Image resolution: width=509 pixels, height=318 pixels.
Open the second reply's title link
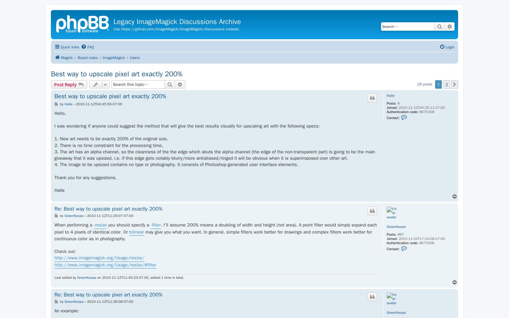point(109,295)
